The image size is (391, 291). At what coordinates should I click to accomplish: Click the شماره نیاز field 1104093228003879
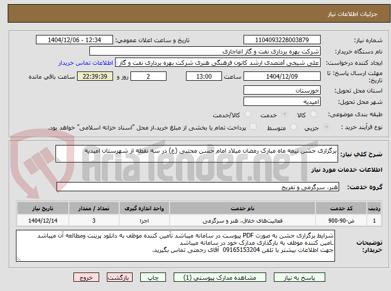coord(282,40)
